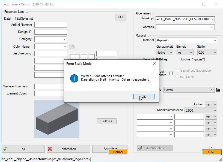Select the 'Bauteil und Baugruppe' radio button
223x162 pixels.
(178, 71)
